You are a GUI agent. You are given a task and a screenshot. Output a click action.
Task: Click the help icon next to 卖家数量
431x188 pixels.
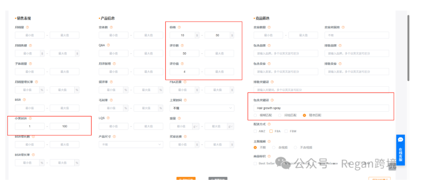coord(269,27)
